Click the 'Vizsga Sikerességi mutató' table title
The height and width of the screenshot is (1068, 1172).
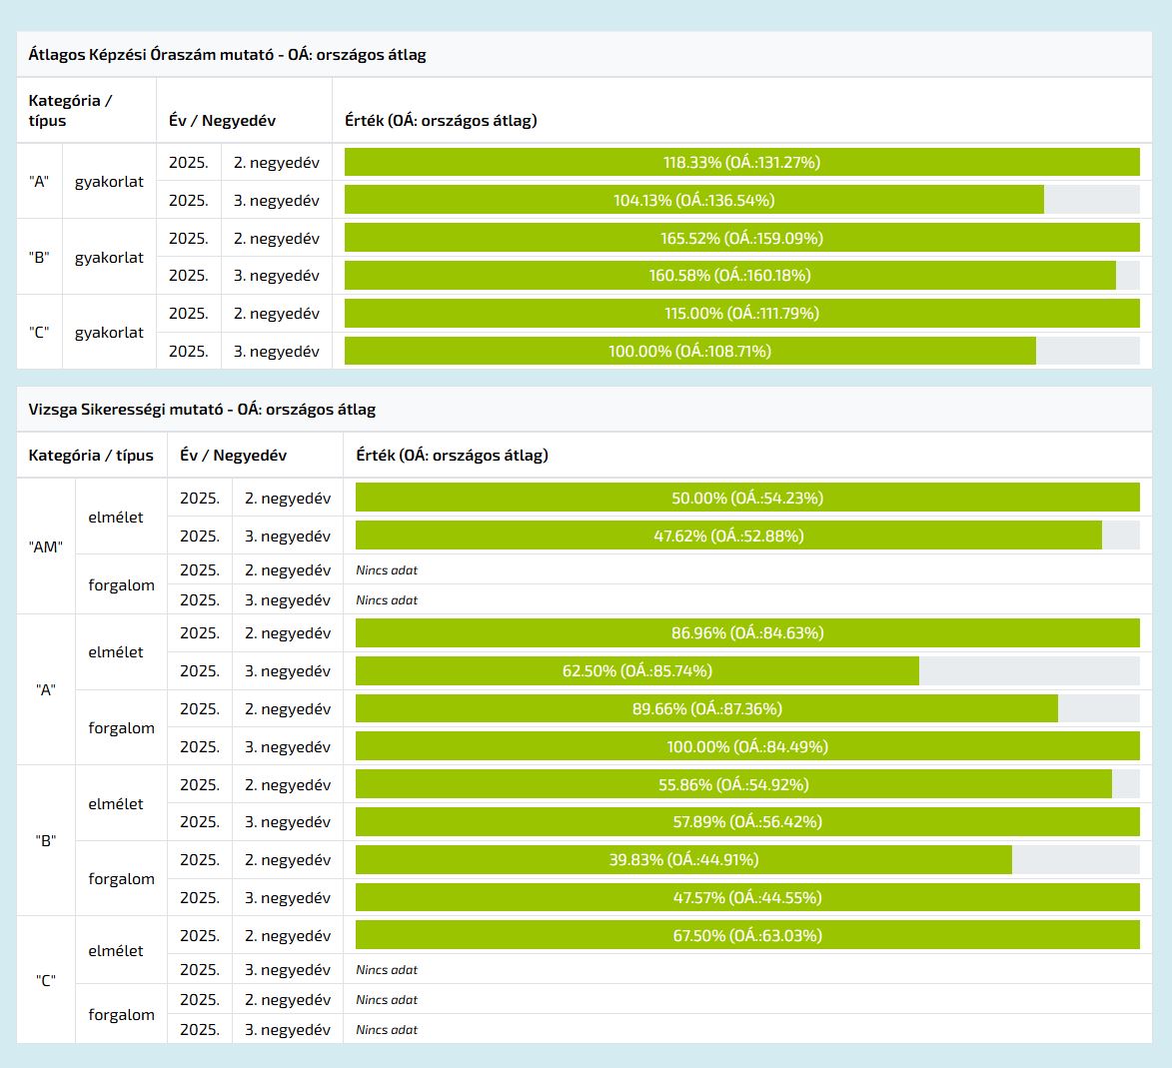pos(202,410)
